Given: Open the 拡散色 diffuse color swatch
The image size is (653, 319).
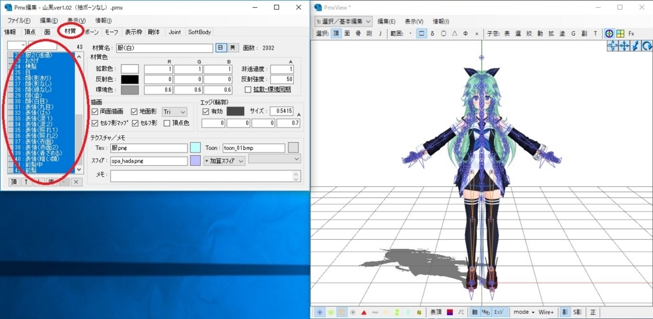Looking at the screenshot, I should (x=129, y=69).
